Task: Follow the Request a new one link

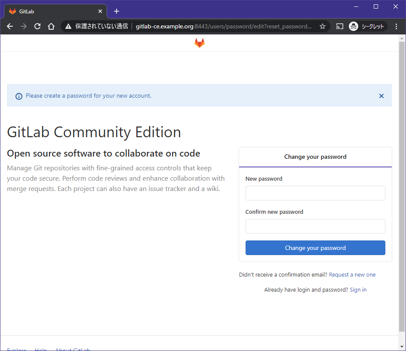Action: tap(352, 274)
